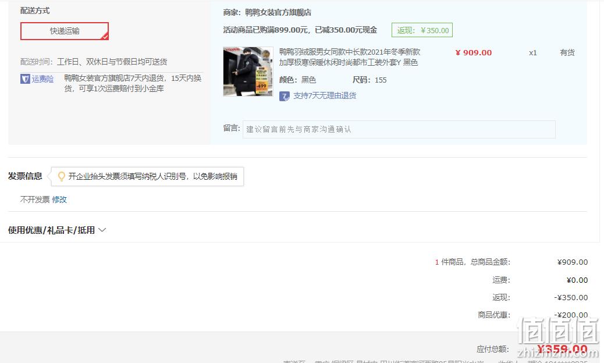Open the black down jacket product thumbnail
Image resolution: width=604 pixels, height=363 pixels.
(x=248, y=72)
